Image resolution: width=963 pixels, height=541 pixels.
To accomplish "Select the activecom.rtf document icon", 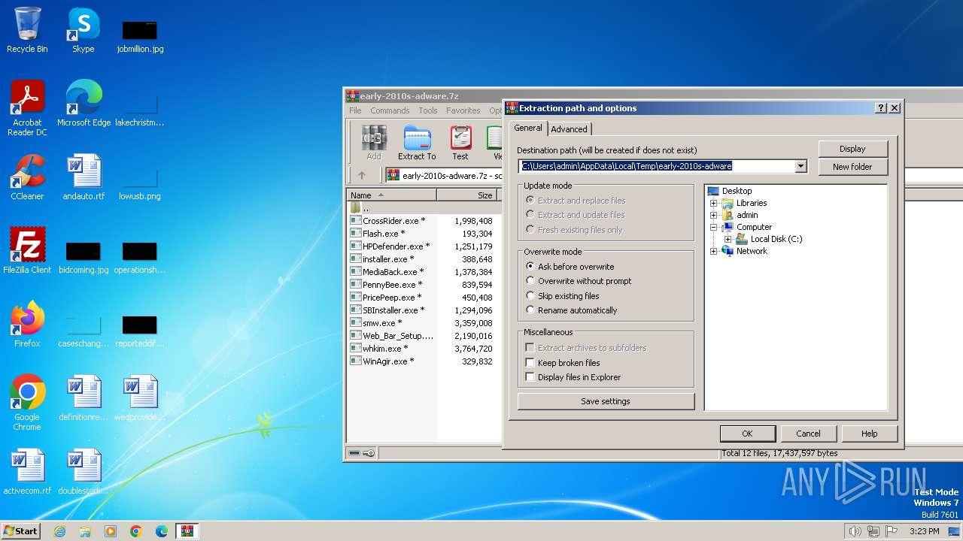I will point(27,472).
